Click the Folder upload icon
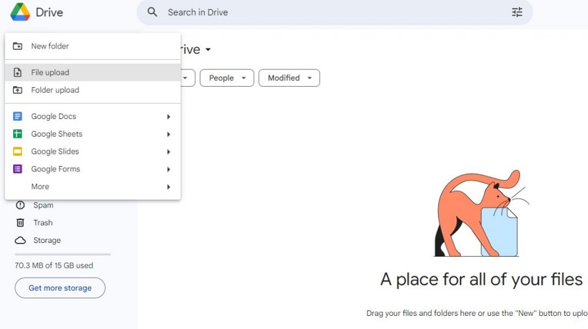Image resolution: width=588 pixels, height=329 pixels. click(x=18, y=90)
